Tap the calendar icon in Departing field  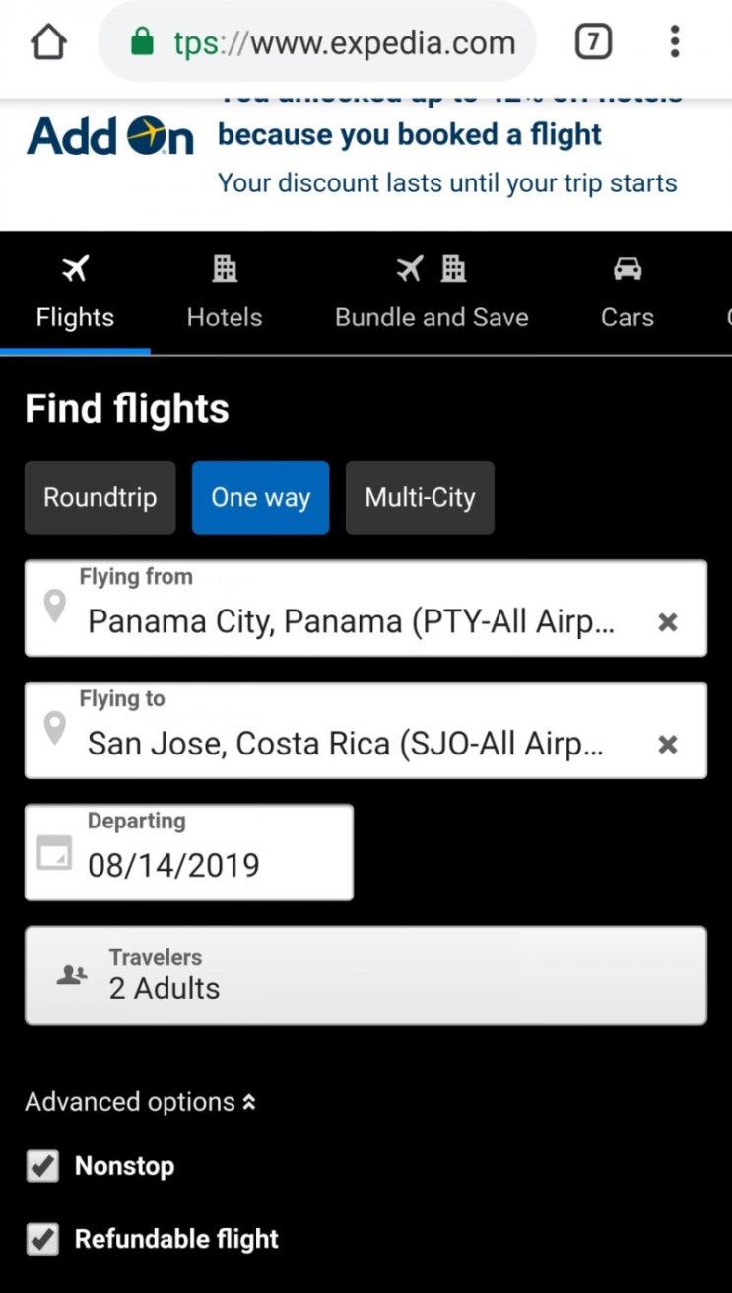pyautogui.click(x=54, y=853)
